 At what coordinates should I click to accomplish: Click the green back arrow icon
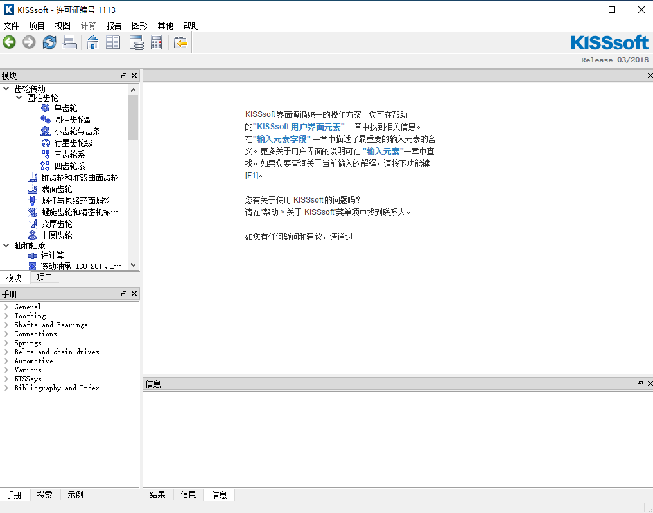[x=9, y=42]
